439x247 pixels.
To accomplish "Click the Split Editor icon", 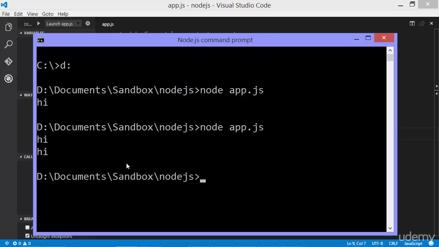I will 412,23.
